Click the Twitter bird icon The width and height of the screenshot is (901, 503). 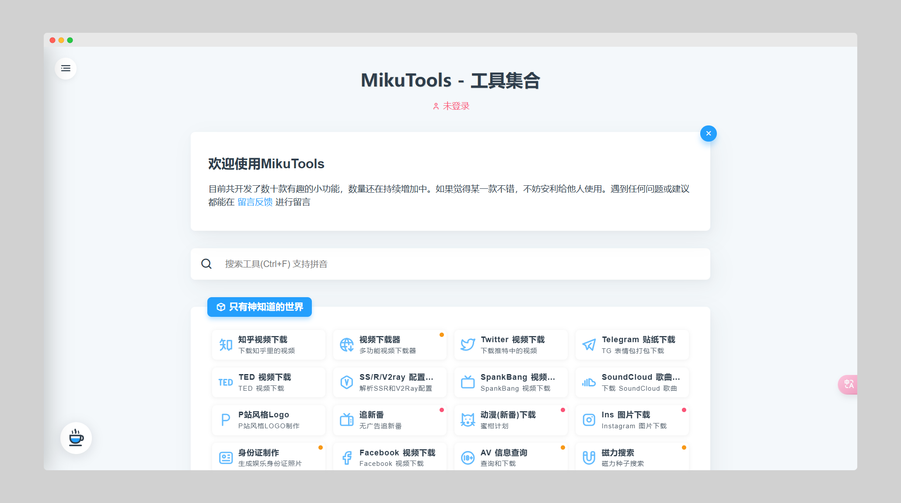point(468,345)
